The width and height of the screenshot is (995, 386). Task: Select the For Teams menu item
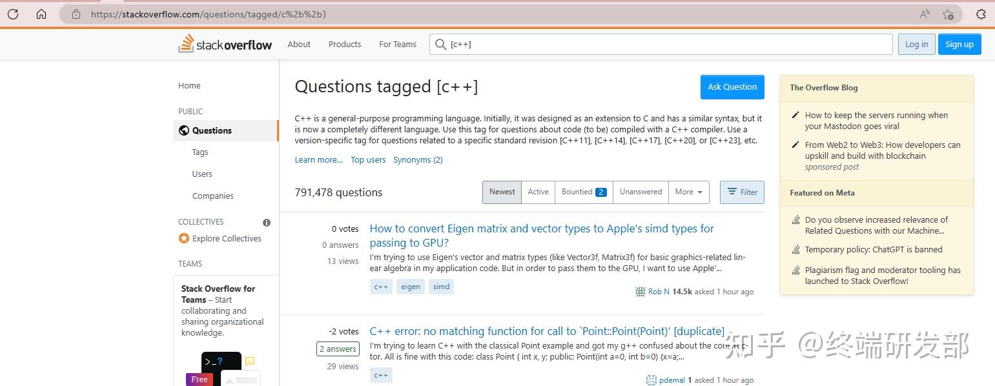click(x=397, y=44)
